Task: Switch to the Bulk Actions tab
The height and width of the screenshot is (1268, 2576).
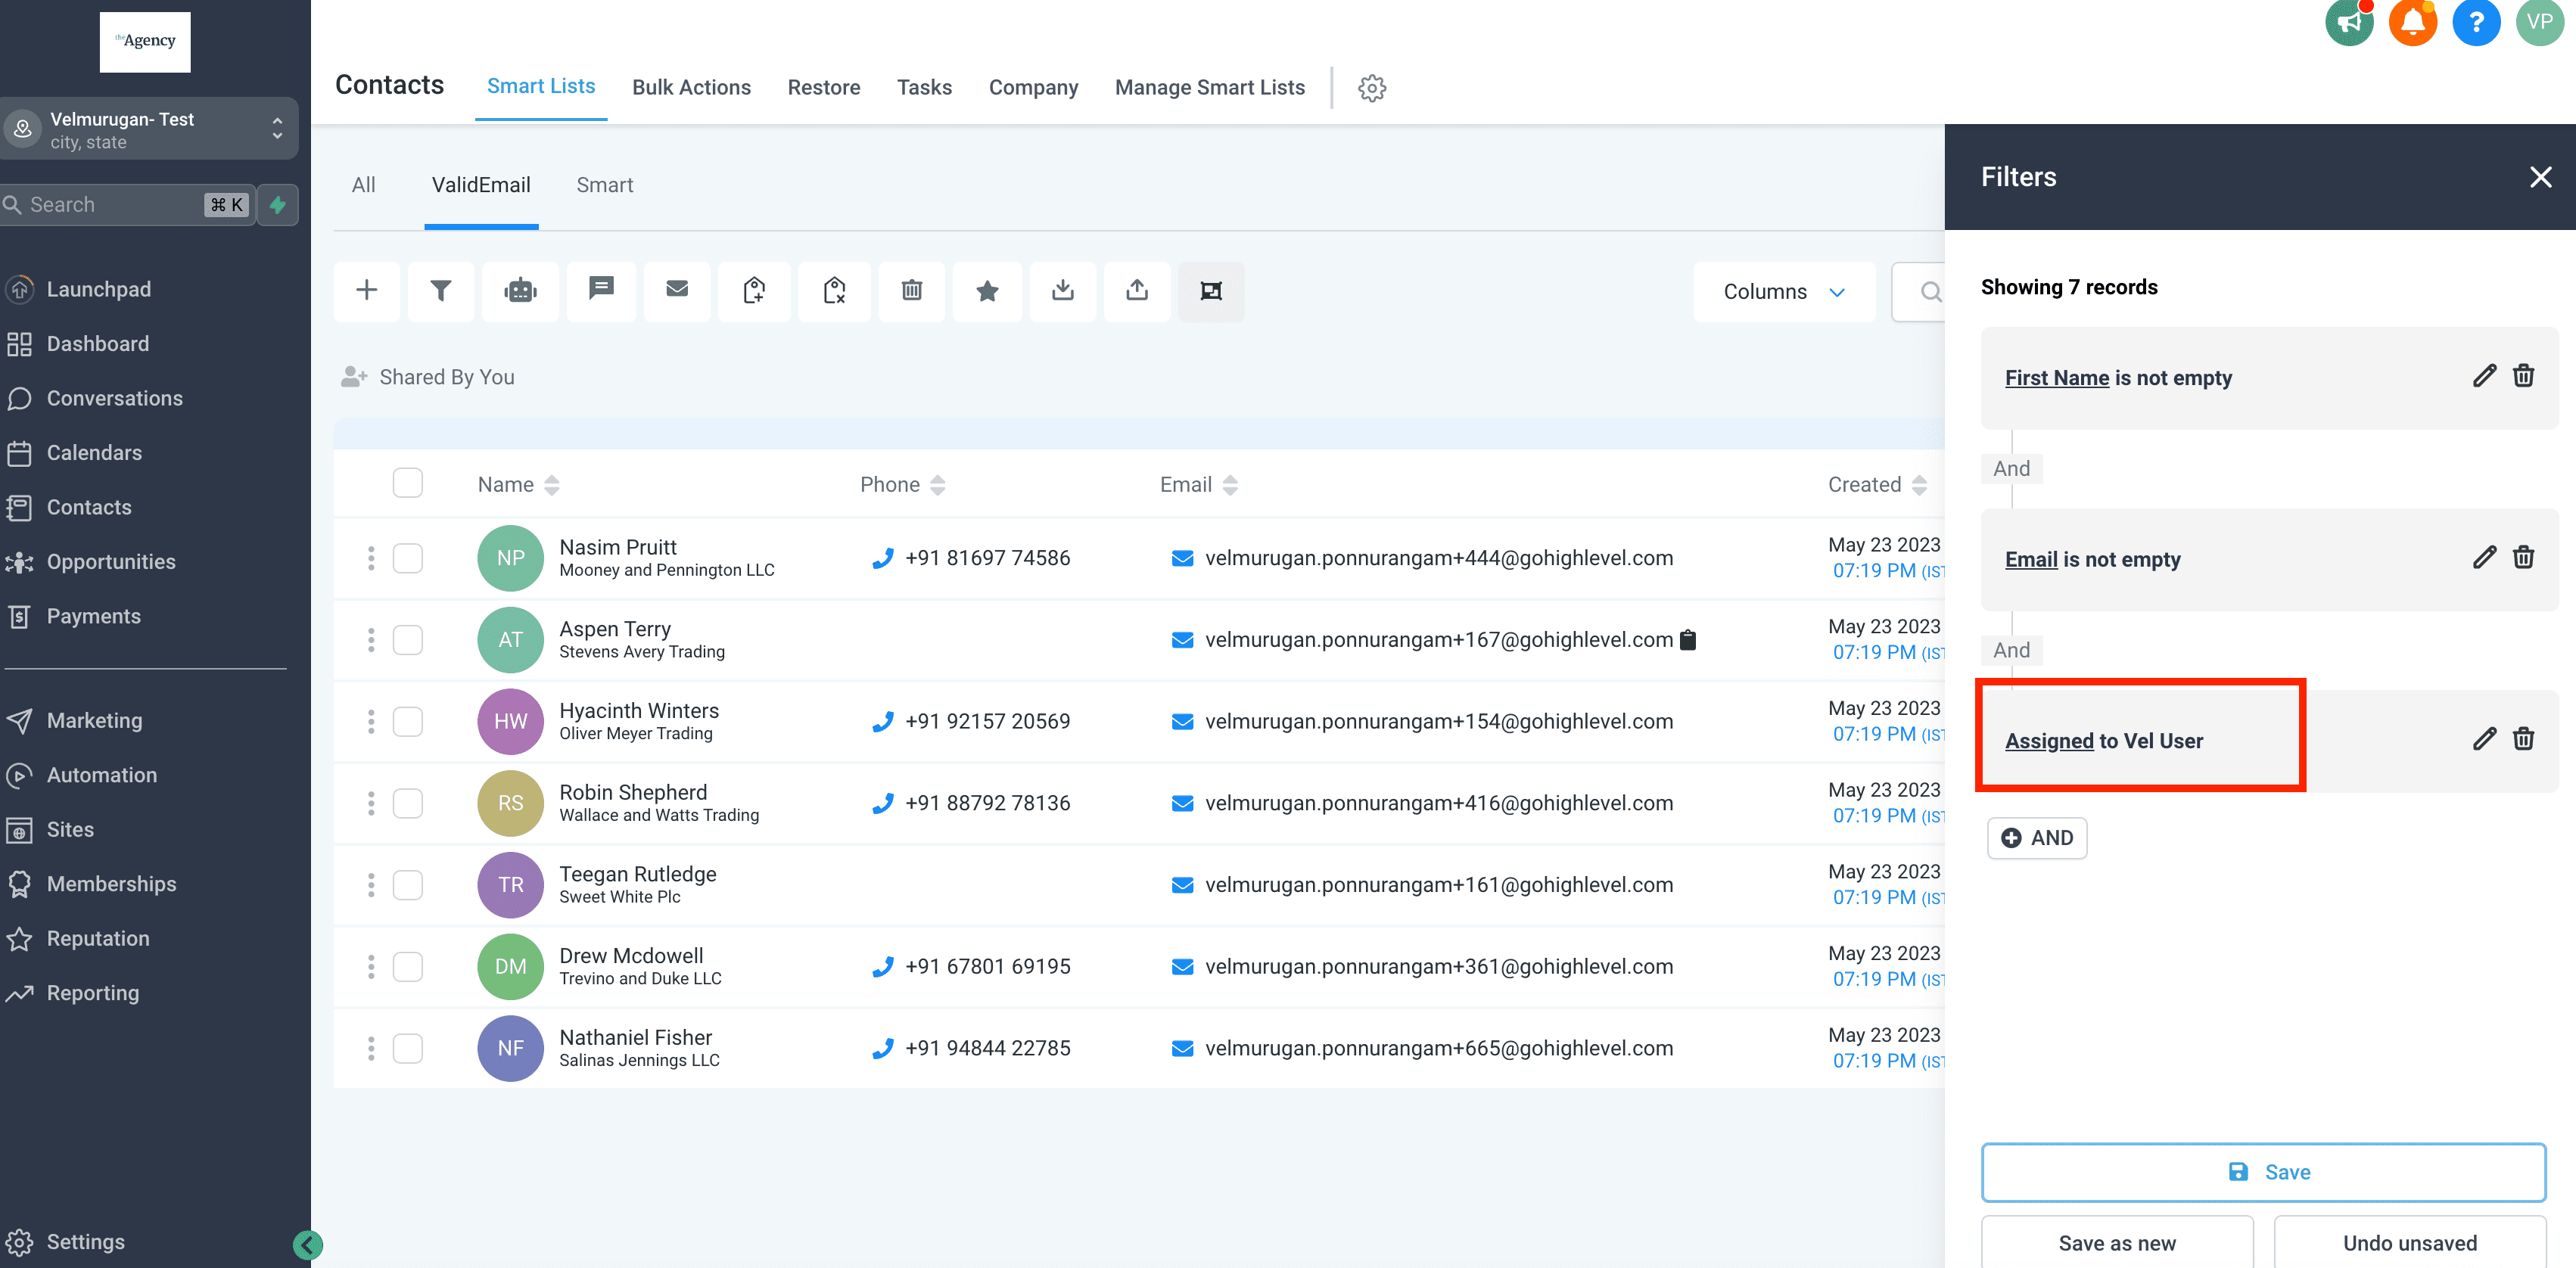Action: [x=691, y=88]
